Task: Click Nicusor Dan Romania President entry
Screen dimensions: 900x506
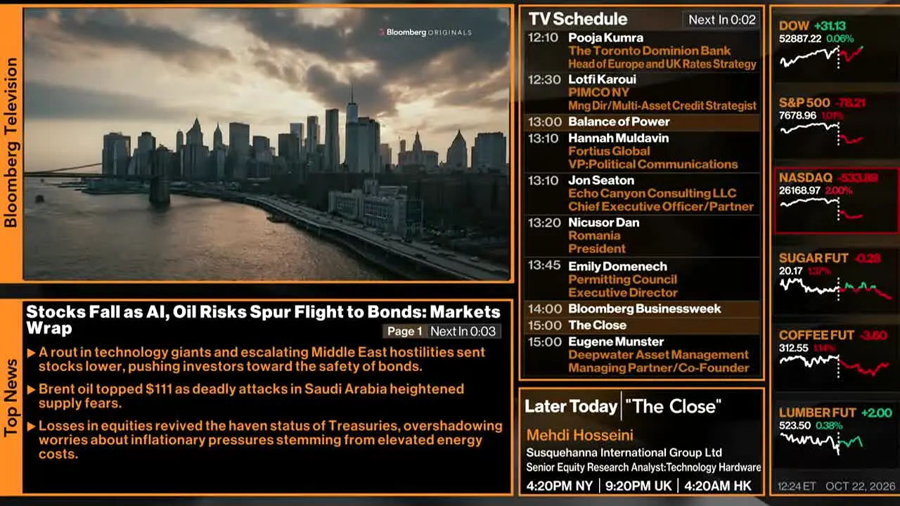Action: pyautogui.click(x=643, y=235)
